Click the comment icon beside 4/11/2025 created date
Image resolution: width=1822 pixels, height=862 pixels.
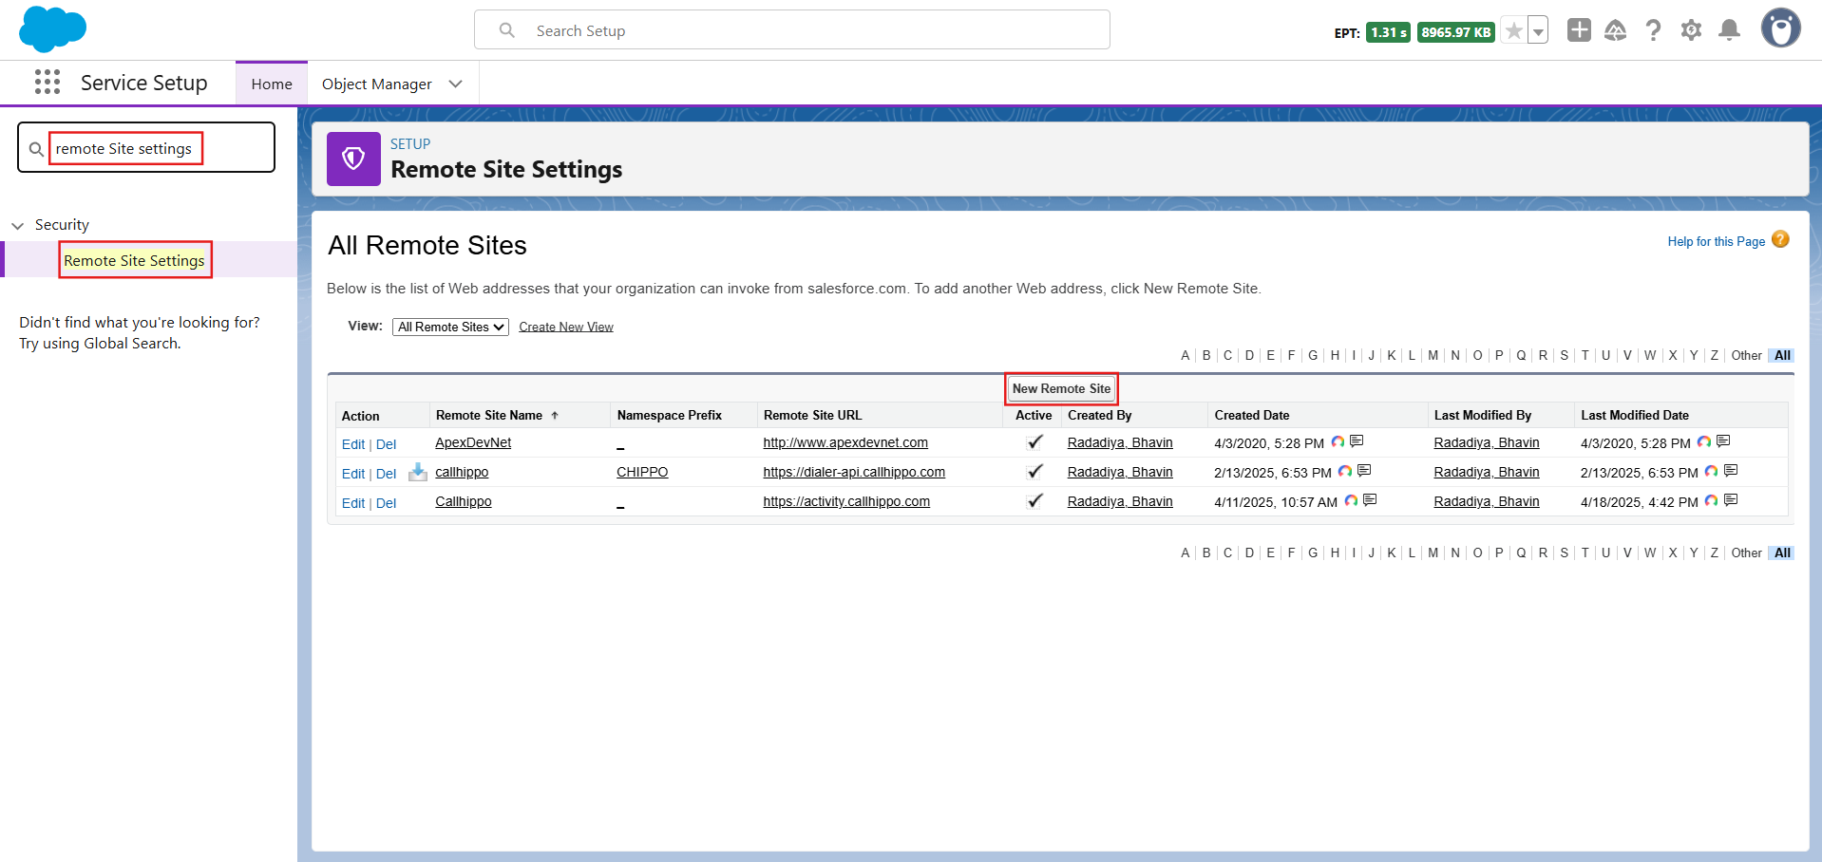click(1370, 500)
